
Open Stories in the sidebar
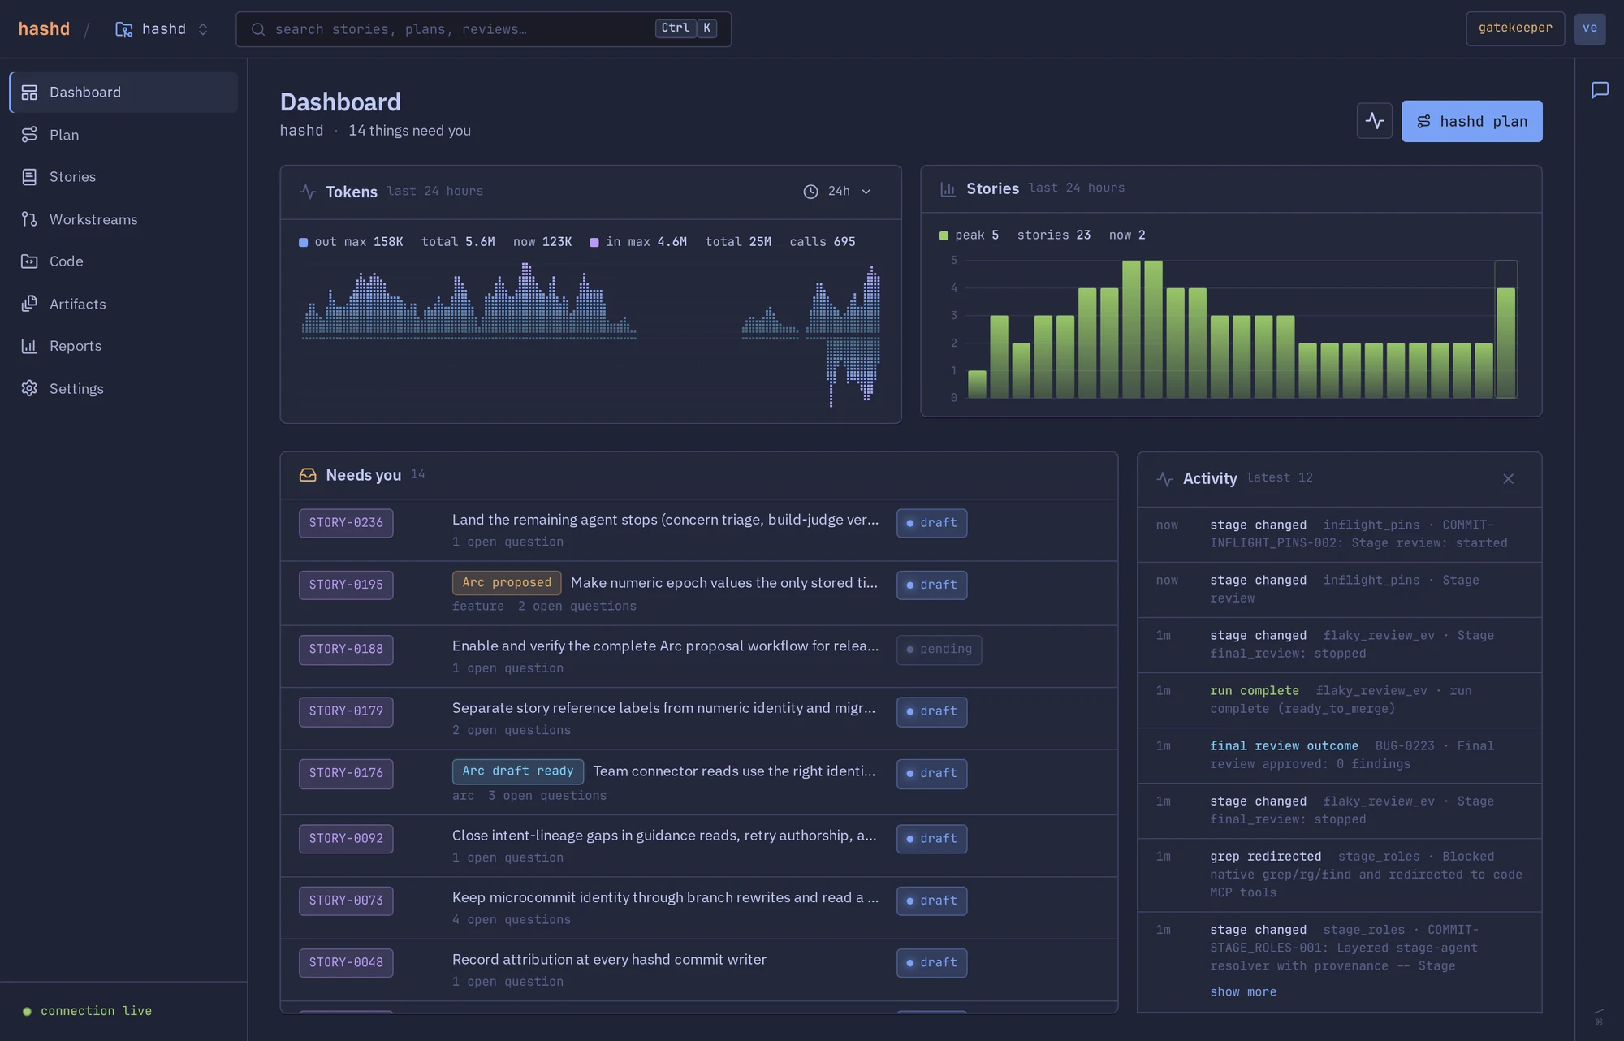point(123,177)
